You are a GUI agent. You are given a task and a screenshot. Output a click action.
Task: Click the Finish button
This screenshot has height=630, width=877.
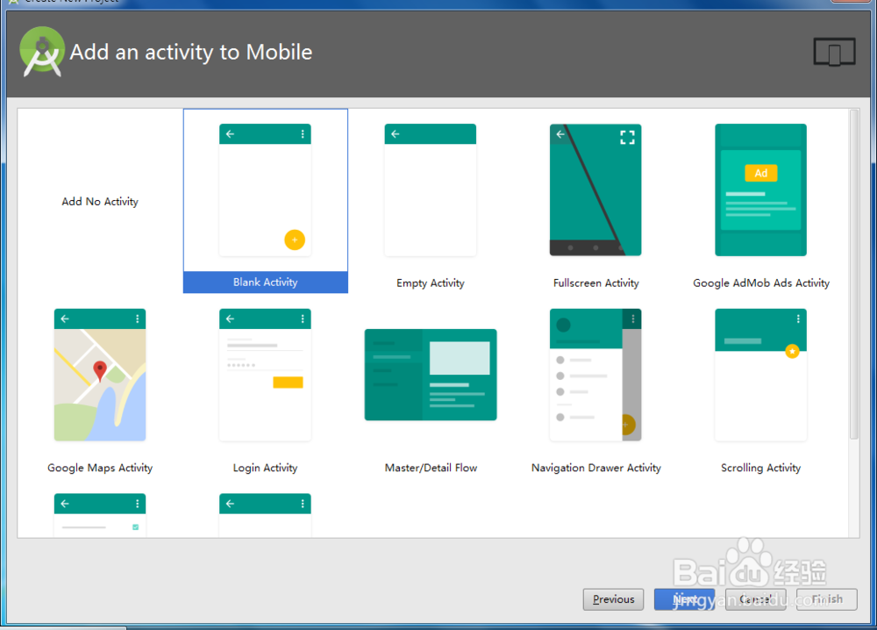(825, 599)
